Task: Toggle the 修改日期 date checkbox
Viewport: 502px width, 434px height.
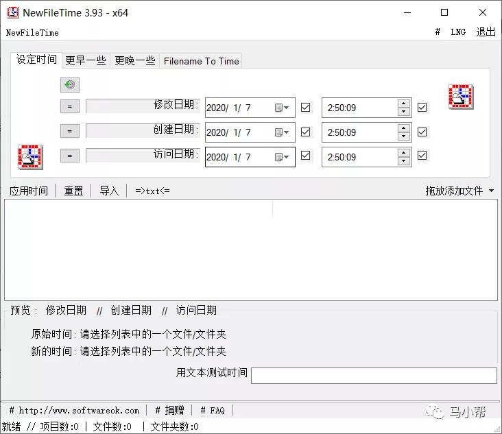Action: tap(305, 107)
